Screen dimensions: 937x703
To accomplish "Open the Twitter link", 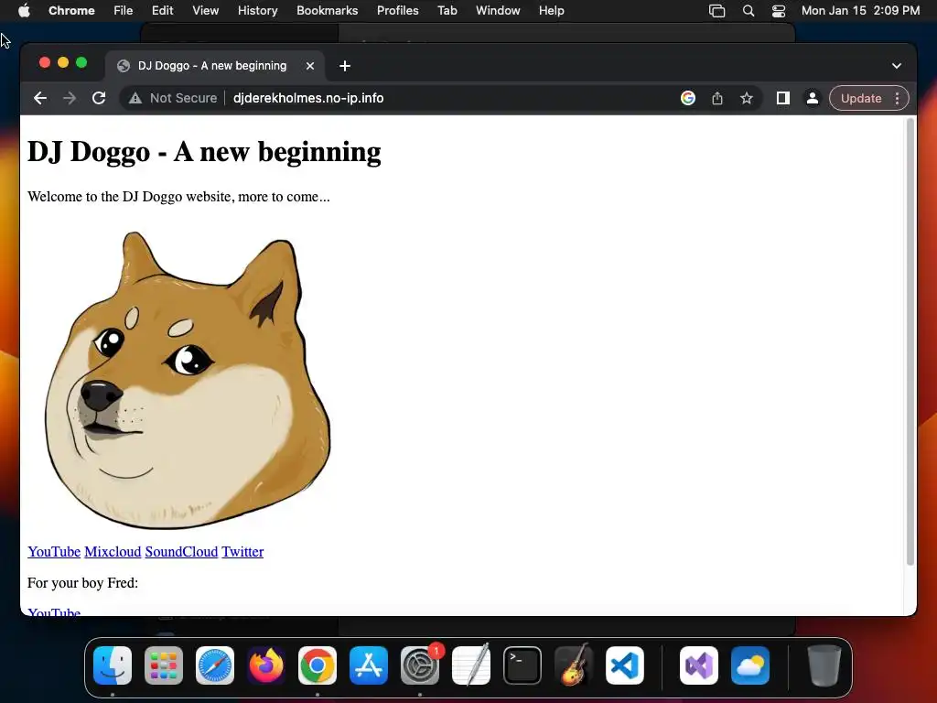I will click(242, 552).
